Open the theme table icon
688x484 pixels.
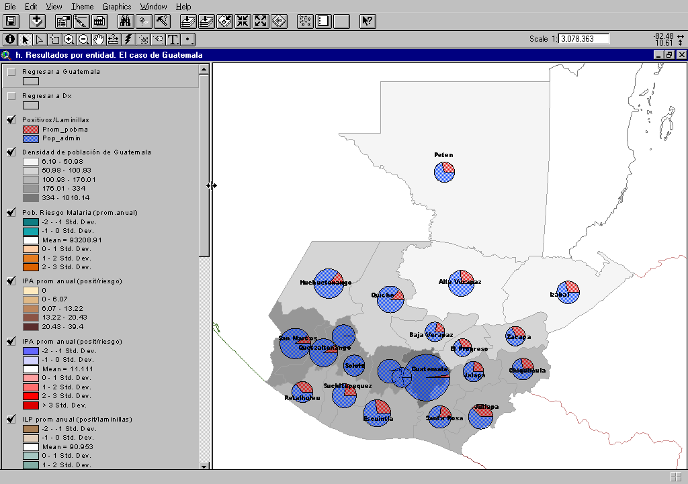click(x=99, y=21)
